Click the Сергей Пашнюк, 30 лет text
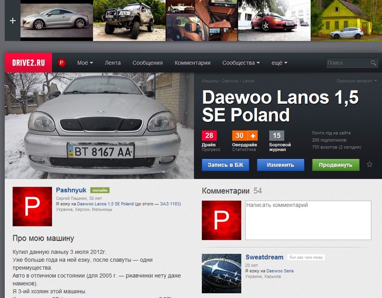Viewport: 382px width, 298px height. click(x=79, y=198)
